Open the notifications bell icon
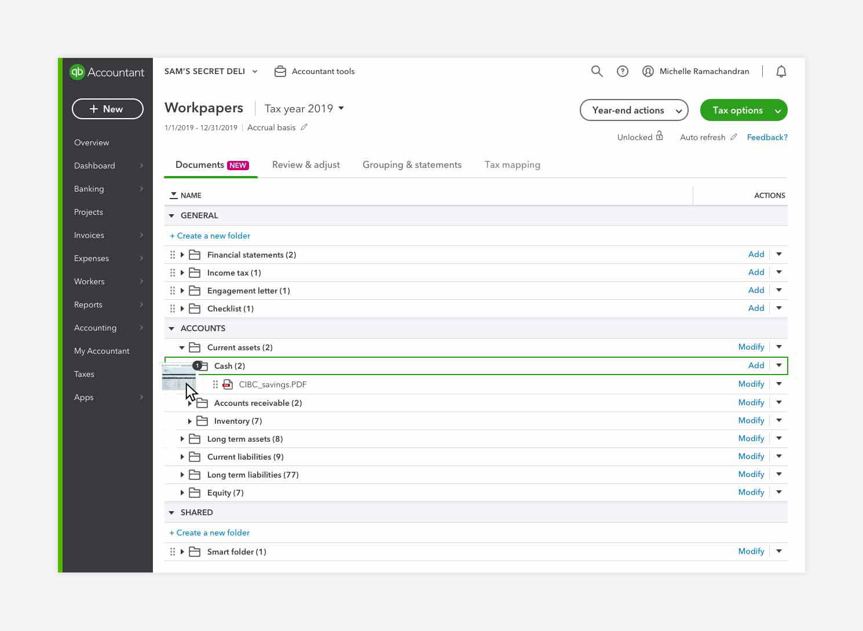This screenshot has height=631, width=863. click(x=781, y=71)
